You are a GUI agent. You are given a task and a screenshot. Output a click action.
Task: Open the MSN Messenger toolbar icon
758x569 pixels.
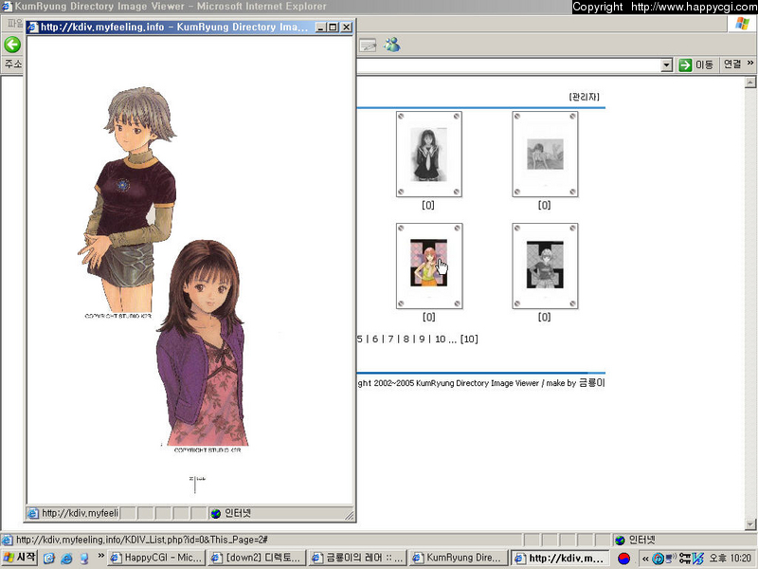(x=392, y=45)
